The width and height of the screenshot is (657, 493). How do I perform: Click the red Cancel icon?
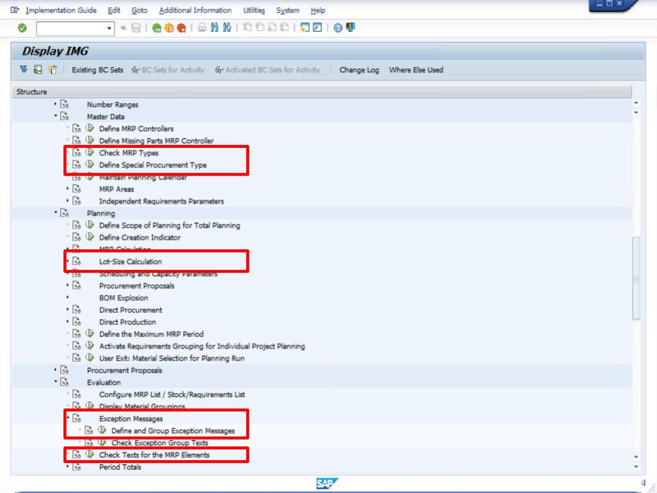(x=181, y=28)
